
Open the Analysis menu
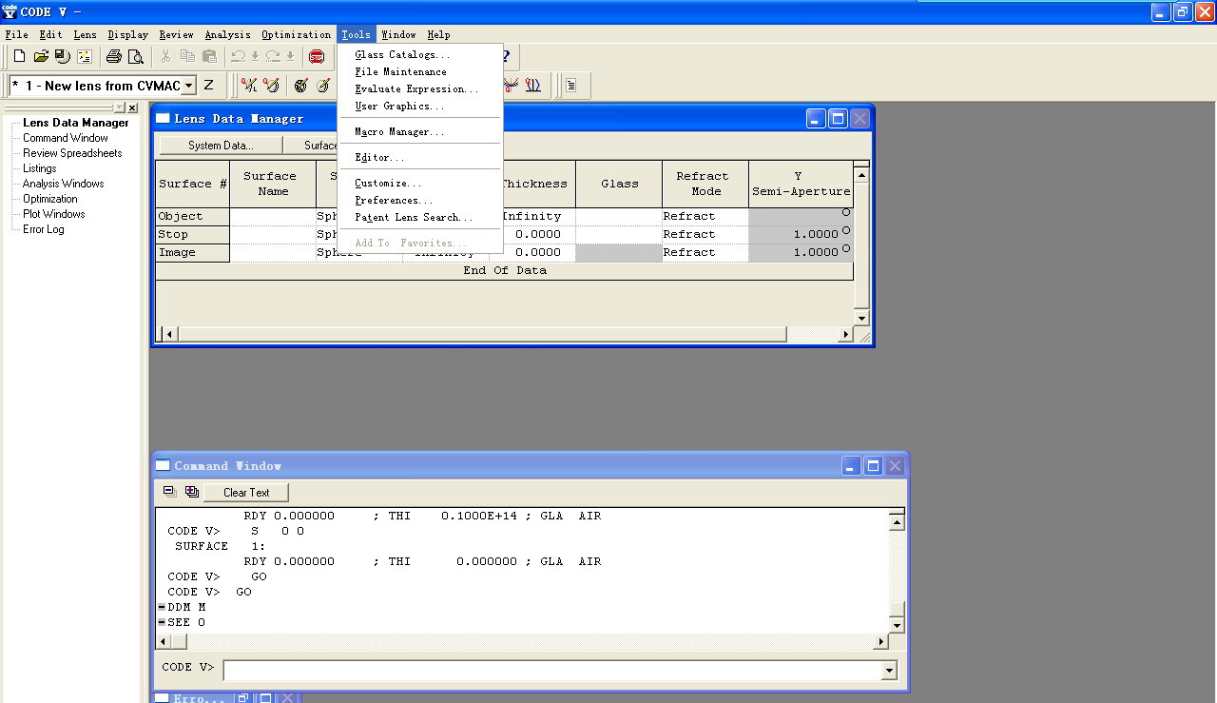click(228, 35)
